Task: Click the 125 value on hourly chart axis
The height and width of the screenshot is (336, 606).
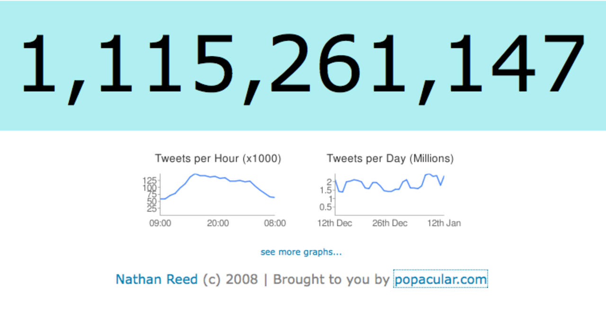Action: click(150, 180)
